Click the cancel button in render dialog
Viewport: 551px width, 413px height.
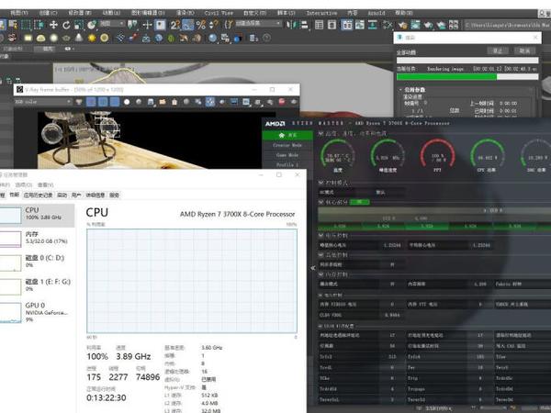524,50
